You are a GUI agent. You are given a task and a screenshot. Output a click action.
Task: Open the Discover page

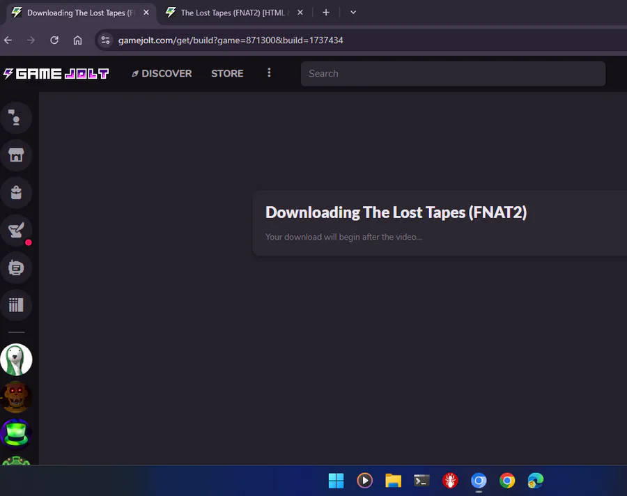[x=162, y=74]
